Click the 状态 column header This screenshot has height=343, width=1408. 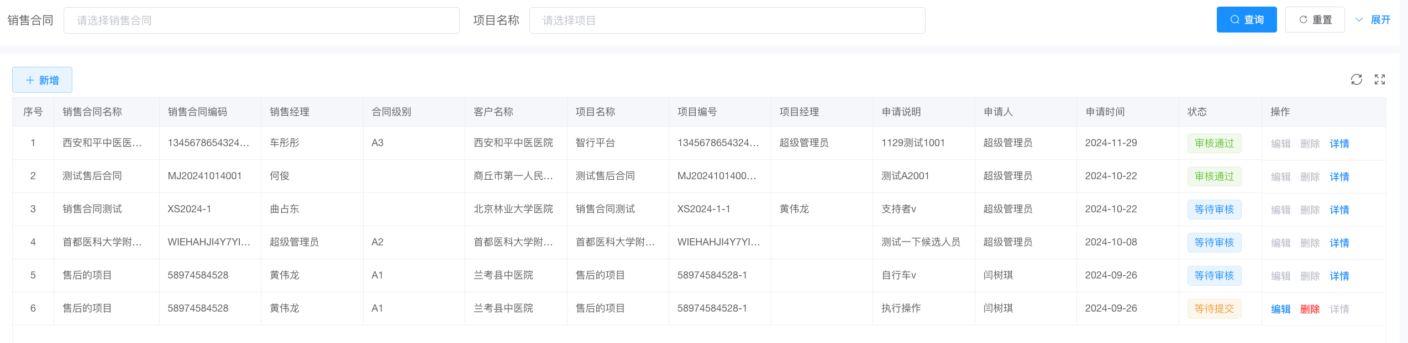[x=1197, y=112]
